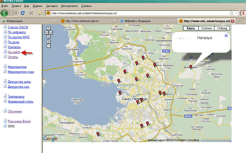Open the Файл menu
The height and width of the screenshot is (153, 246).
(x=5, y=6)
